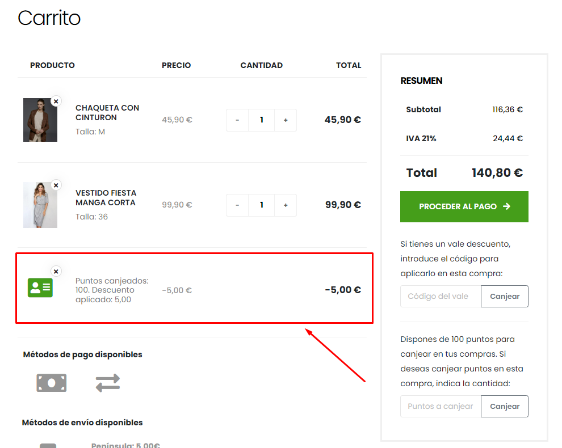Click quantity field for Vestido Fiesta
Image resolution: width=562 pixels, height=448 pixels.
(262, 205)
